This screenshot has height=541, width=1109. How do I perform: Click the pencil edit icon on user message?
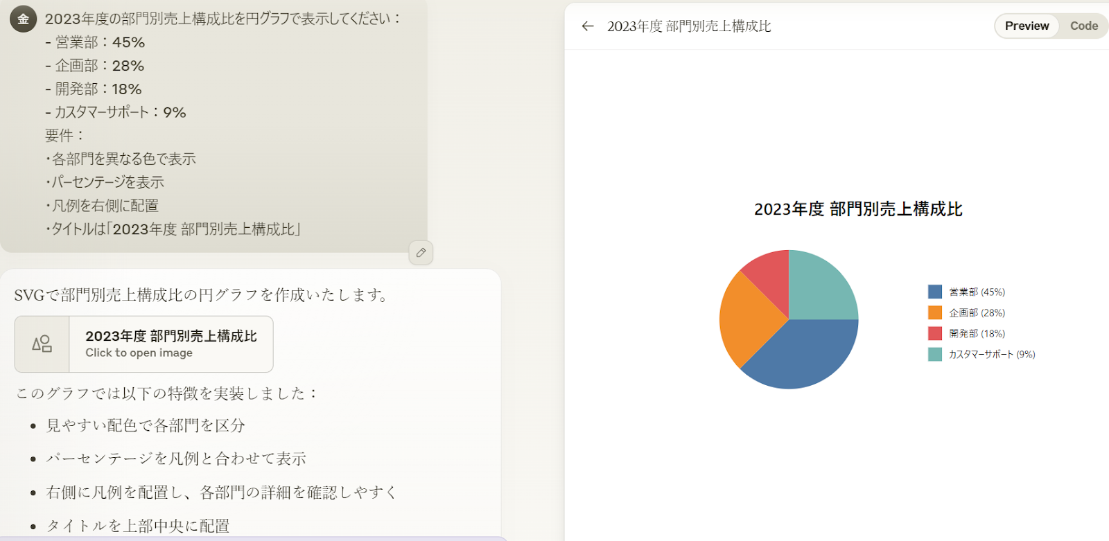coord(421,253)
